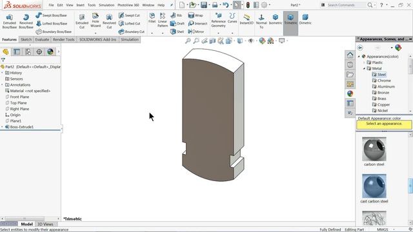
Task: Click the Lofted Cut feature
Action: pyautogui.click(x=129, y=23)
